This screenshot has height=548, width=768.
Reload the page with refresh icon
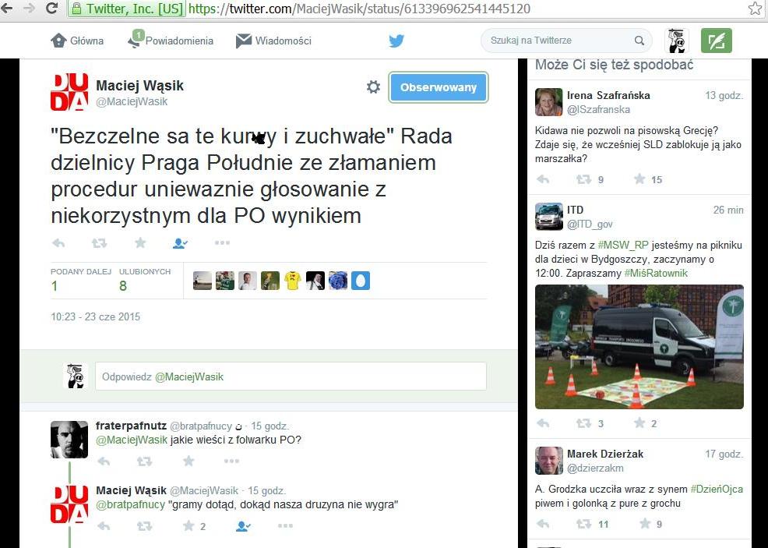click(x=51, y=8)
